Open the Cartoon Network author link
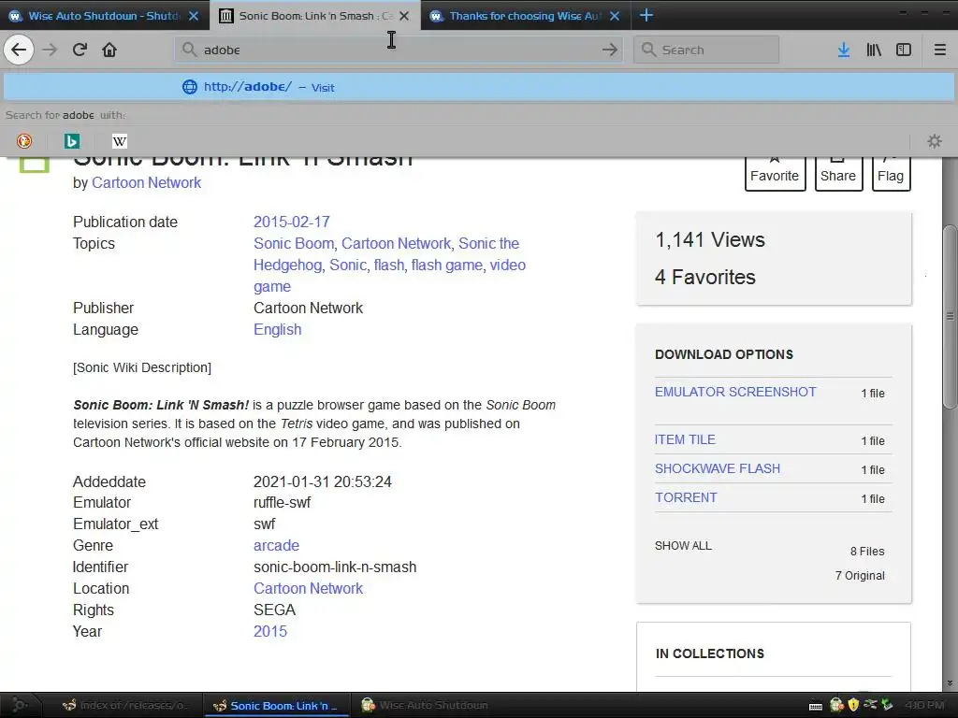This screenshot has width=958, height=718. (x=147, y=182)
